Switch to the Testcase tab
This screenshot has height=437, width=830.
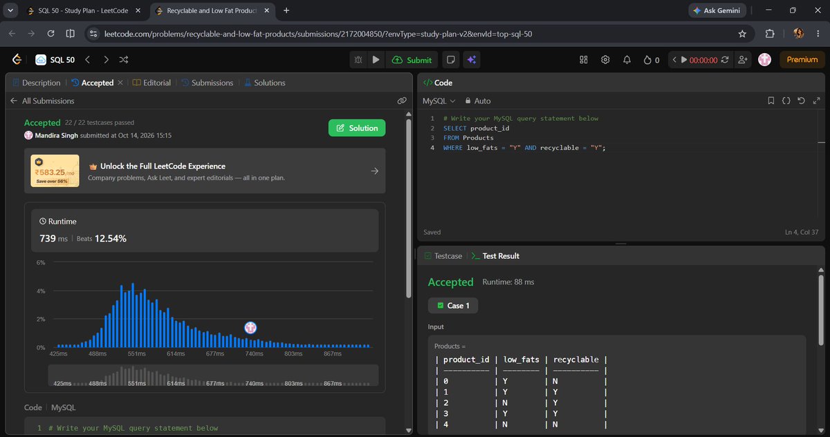[x=443, y=255]
